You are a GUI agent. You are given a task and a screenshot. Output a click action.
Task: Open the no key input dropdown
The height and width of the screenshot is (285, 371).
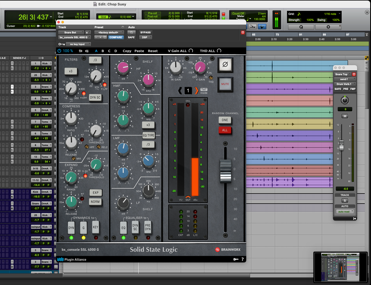(x=78, y=44)
